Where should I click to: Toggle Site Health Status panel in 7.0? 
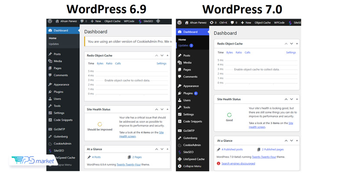click(297, 99)
